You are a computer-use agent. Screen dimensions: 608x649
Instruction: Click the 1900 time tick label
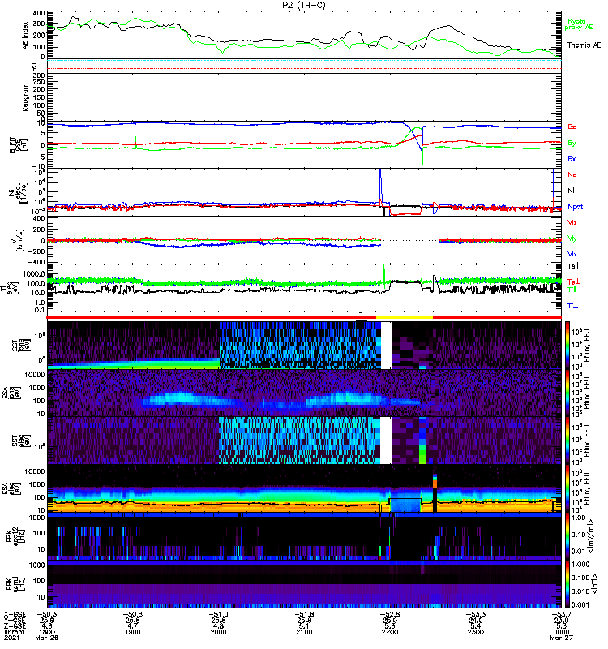point(132,632)
